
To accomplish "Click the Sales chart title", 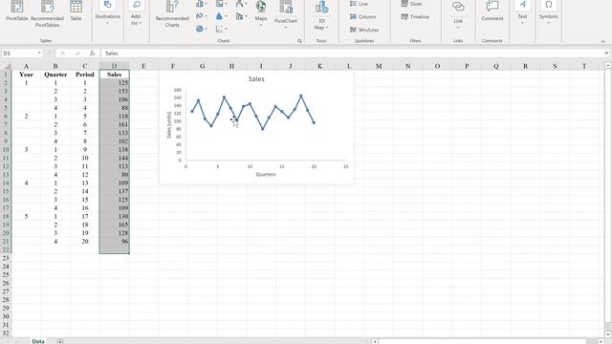I will [256, 78].
